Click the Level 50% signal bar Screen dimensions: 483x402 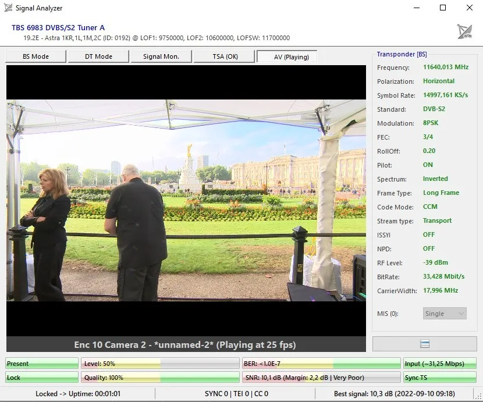[160, 364]
